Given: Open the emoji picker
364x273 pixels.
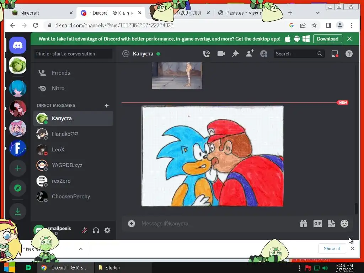Looking at the screenshot, I should [x=344, y=224].
